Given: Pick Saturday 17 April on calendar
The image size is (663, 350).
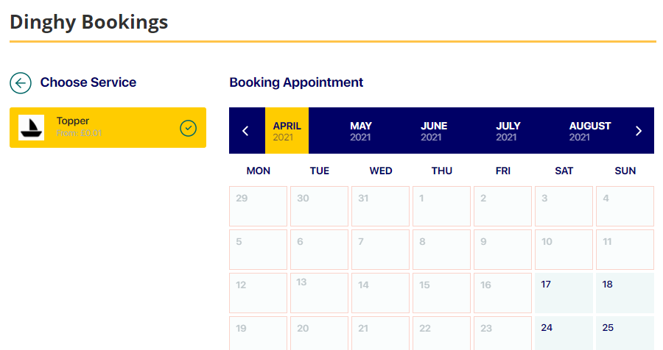Looking at the screenshot, I should pyautogui.click(x=564, y=293).
